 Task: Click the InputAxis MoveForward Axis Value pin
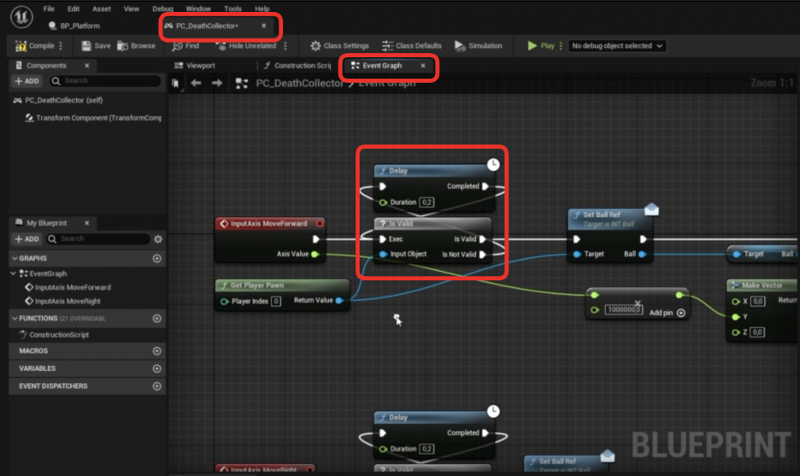[x=315, y=254]
